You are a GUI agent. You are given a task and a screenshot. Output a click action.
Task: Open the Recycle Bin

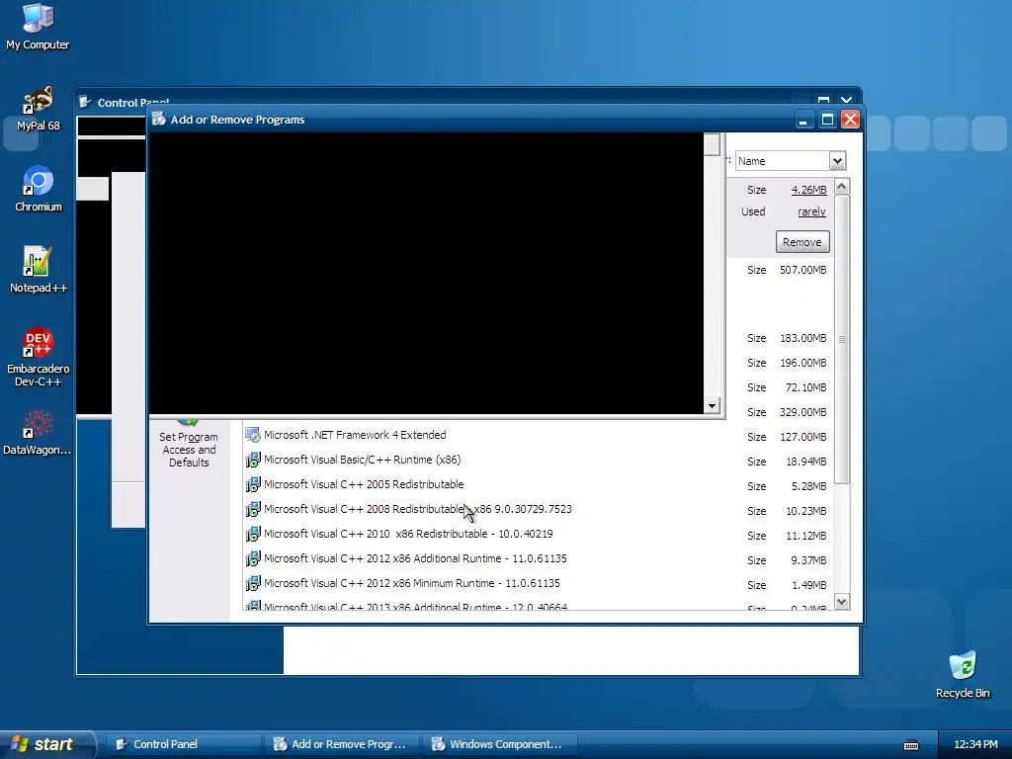[x=963, y=675]
